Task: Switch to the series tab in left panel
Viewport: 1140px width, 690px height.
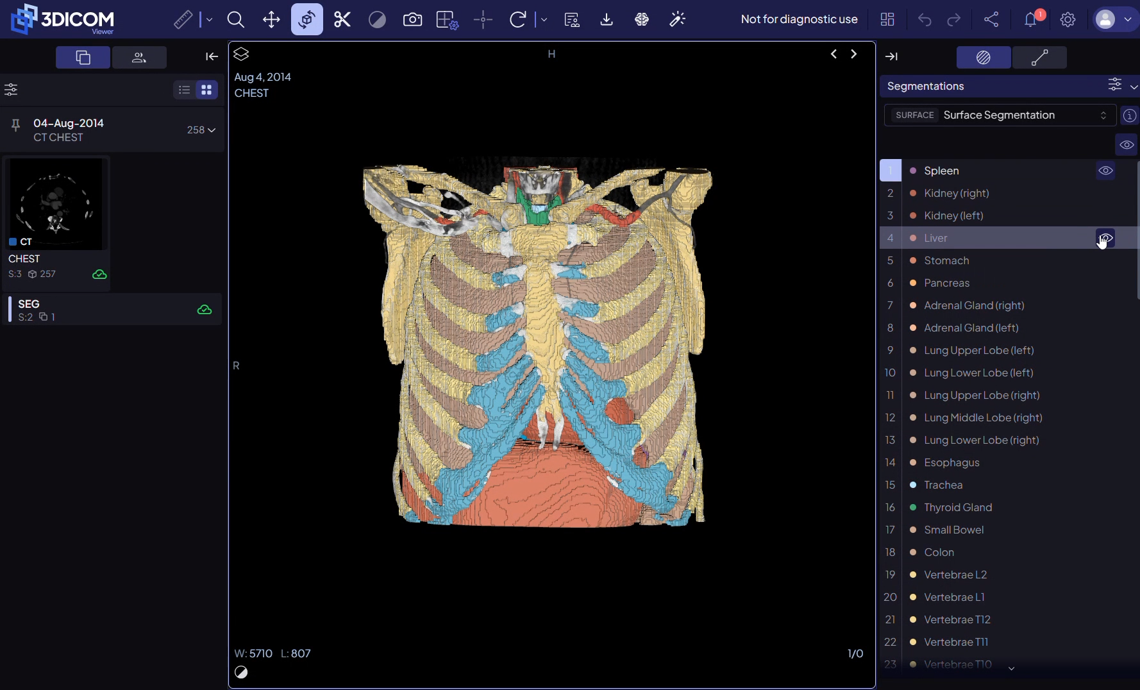Action: [83, 58]
